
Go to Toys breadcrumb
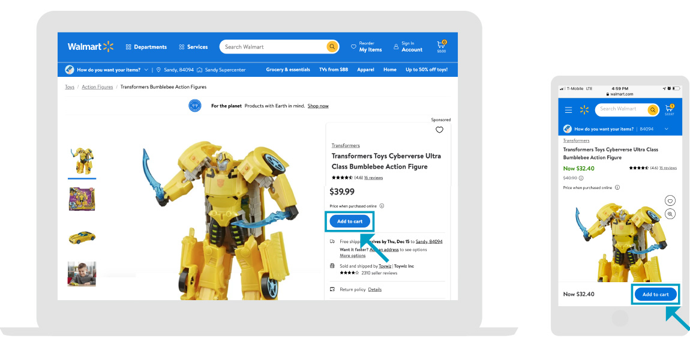(70, 87)
